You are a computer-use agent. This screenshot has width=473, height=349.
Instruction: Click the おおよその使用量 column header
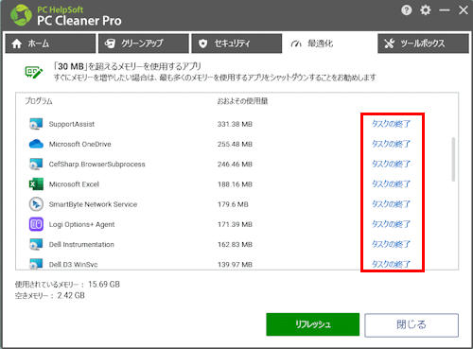(x=242, y=101)
